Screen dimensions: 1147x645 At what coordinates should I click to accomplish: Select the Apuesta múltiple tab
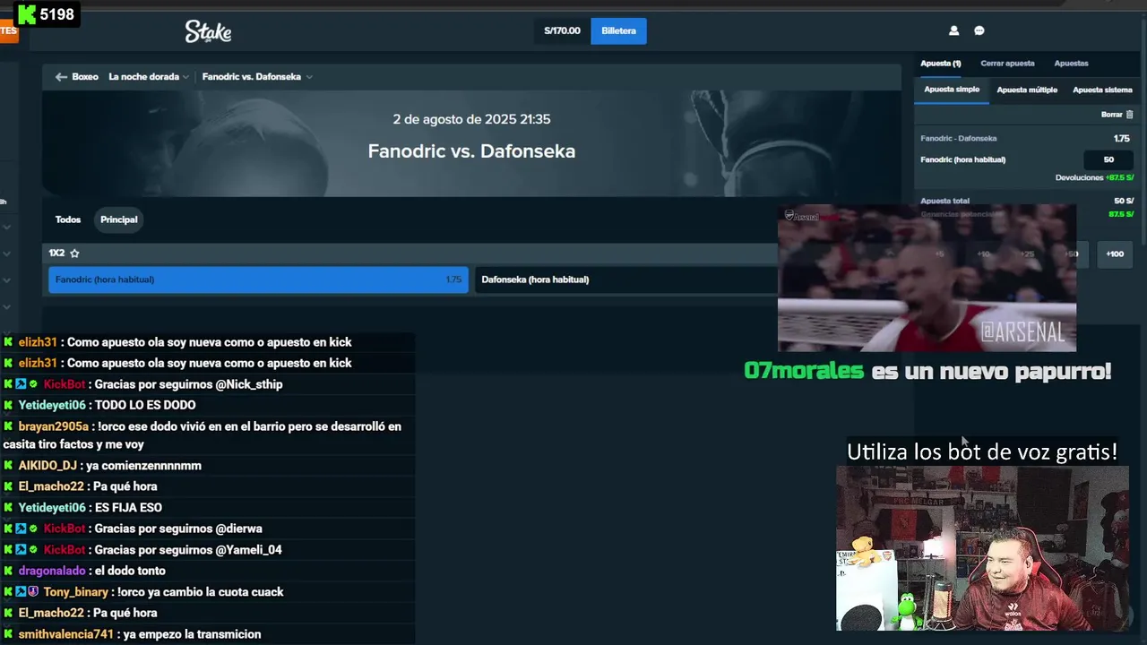tap(1027, 90)
